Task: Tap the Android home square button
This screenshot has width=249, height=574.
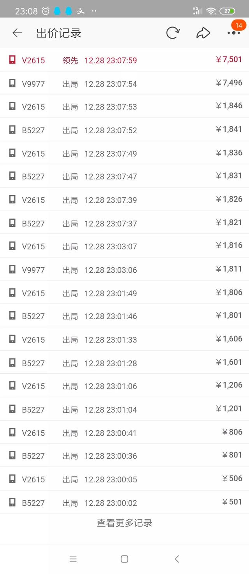Action: pos(124,559)
